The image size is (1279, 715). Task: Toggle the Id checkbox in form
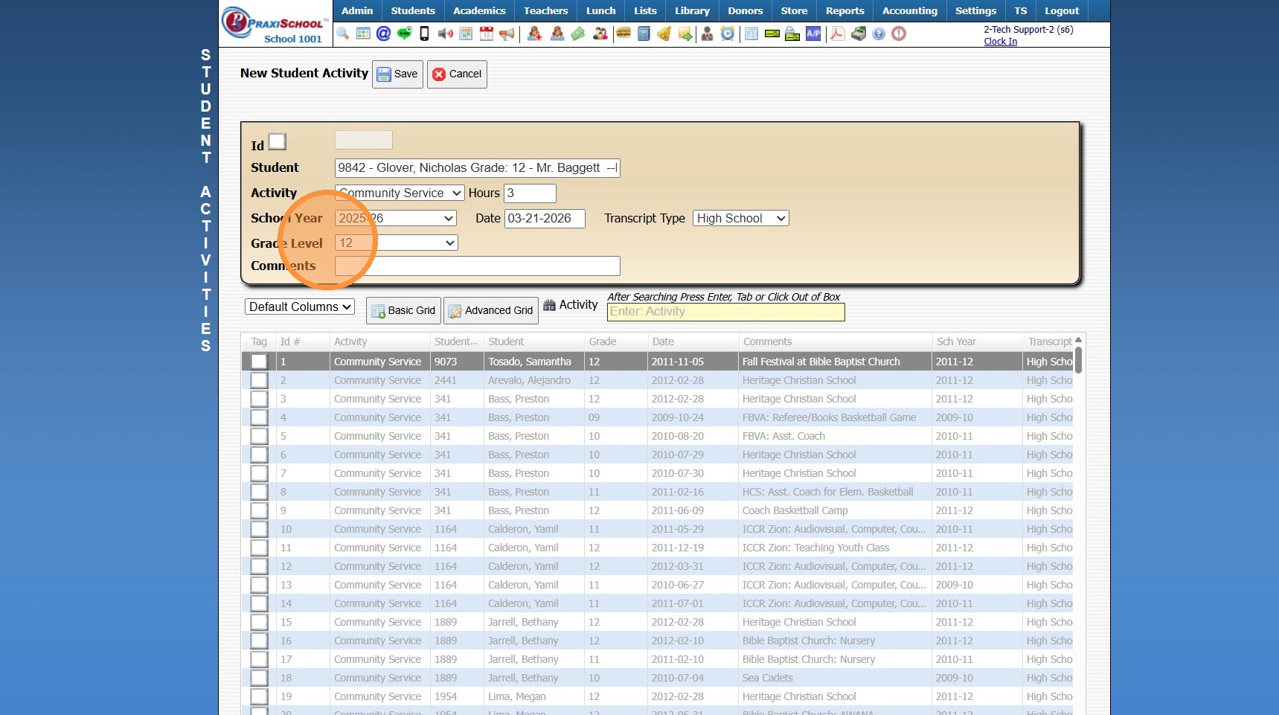point(278,141)
